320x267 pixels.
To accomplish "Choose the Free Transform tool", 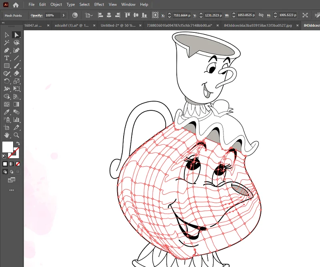I will (x=16, y=89).
